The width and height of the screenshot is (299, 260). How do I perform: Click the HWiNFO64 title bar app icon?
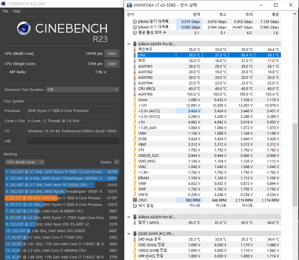click(x=129, y=5)
